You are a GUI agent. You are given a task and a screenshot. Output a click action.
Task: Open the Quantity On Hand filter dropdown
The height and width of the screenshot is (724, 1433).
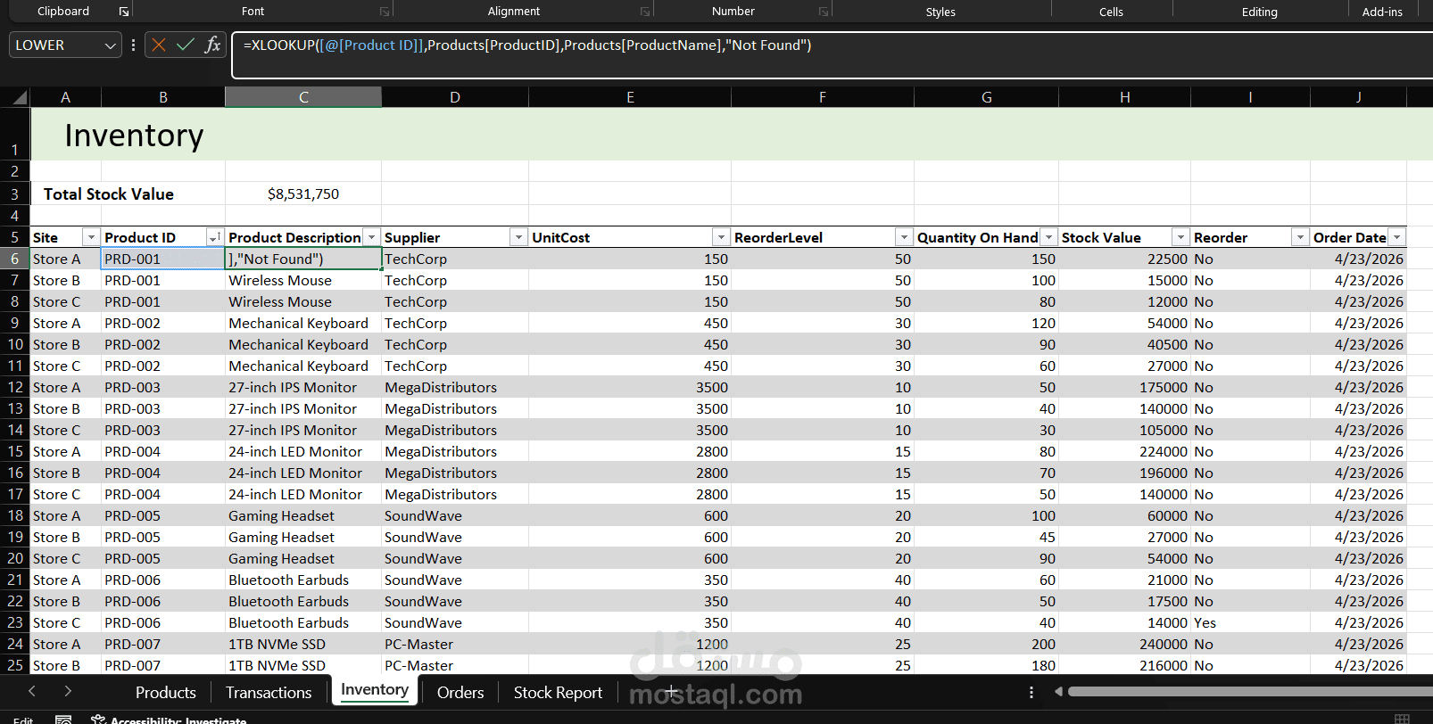1048,237
